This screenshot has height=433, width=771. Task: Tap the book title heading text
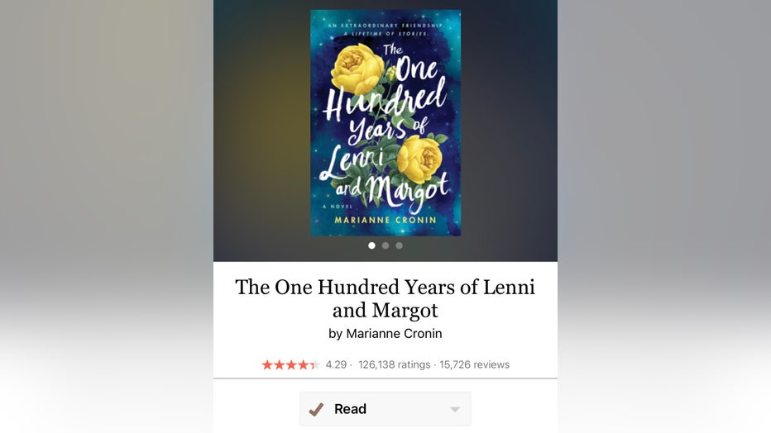tap(385, 298)
